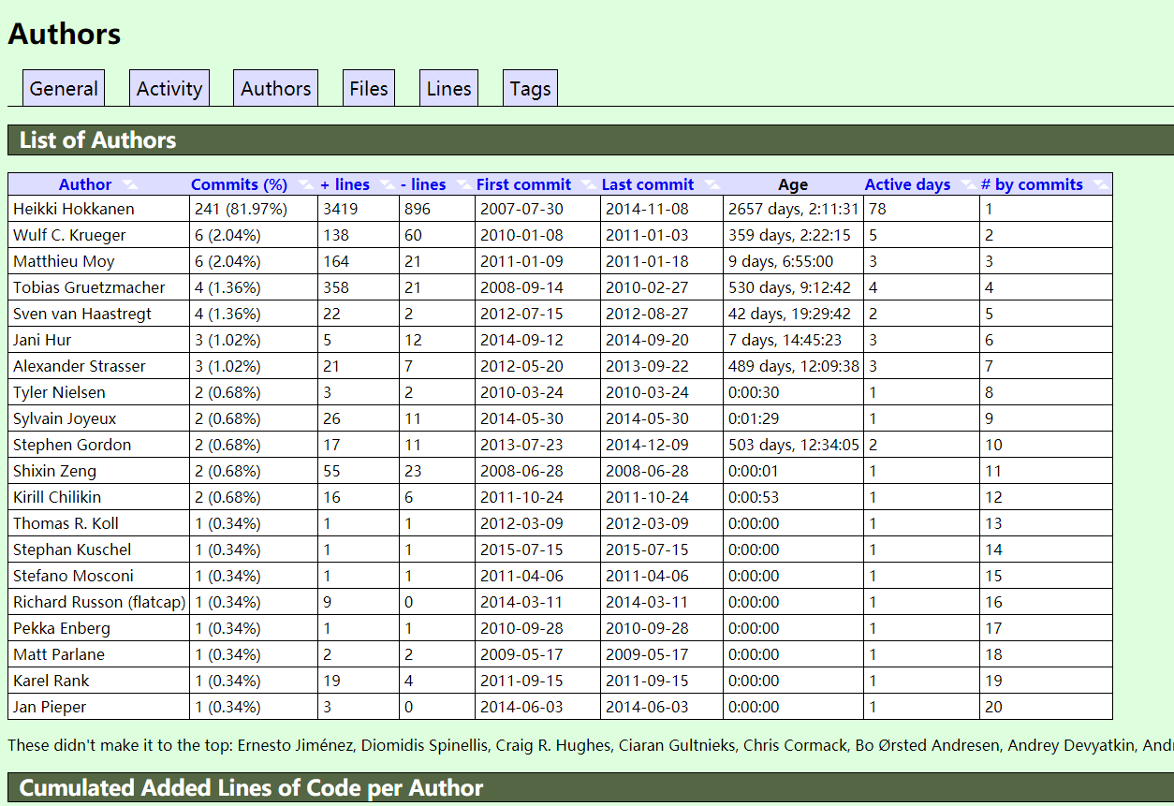Click the 241 (81.97%) commits cell
Image resolution: width=1174 pixels, height=806 pixels.
coord(254,209)
